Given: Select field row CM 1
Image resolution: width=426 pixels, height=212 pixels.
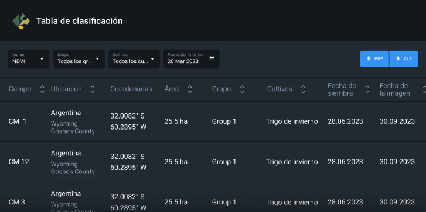Looking at the screenshot, I should [213, 121].
